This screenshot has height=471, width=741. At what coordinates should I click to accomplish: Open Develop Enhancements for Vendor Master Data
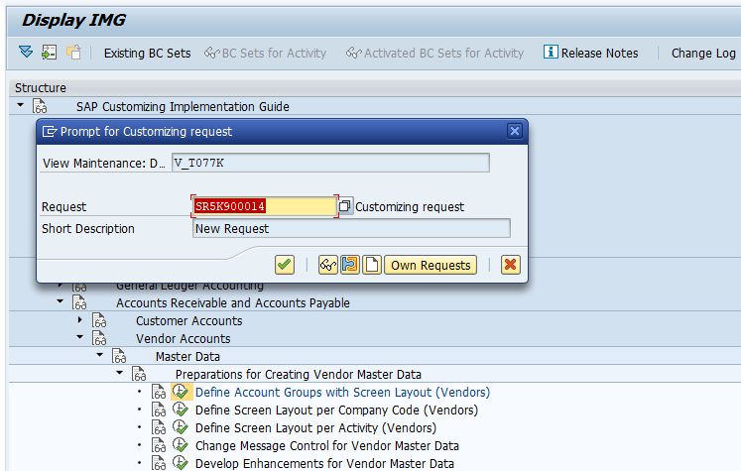pyautogui.click(x=324, y=464)
